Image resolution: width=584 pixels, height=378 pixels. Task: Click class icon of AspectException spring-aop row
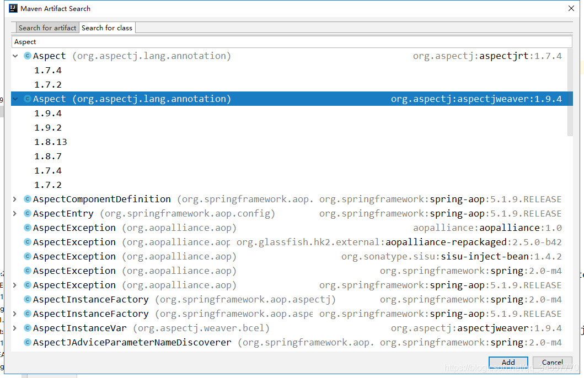pos(27,285)
